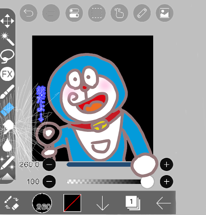
Task: Select the Magic Wand tool
Action: tap(7, 39)
